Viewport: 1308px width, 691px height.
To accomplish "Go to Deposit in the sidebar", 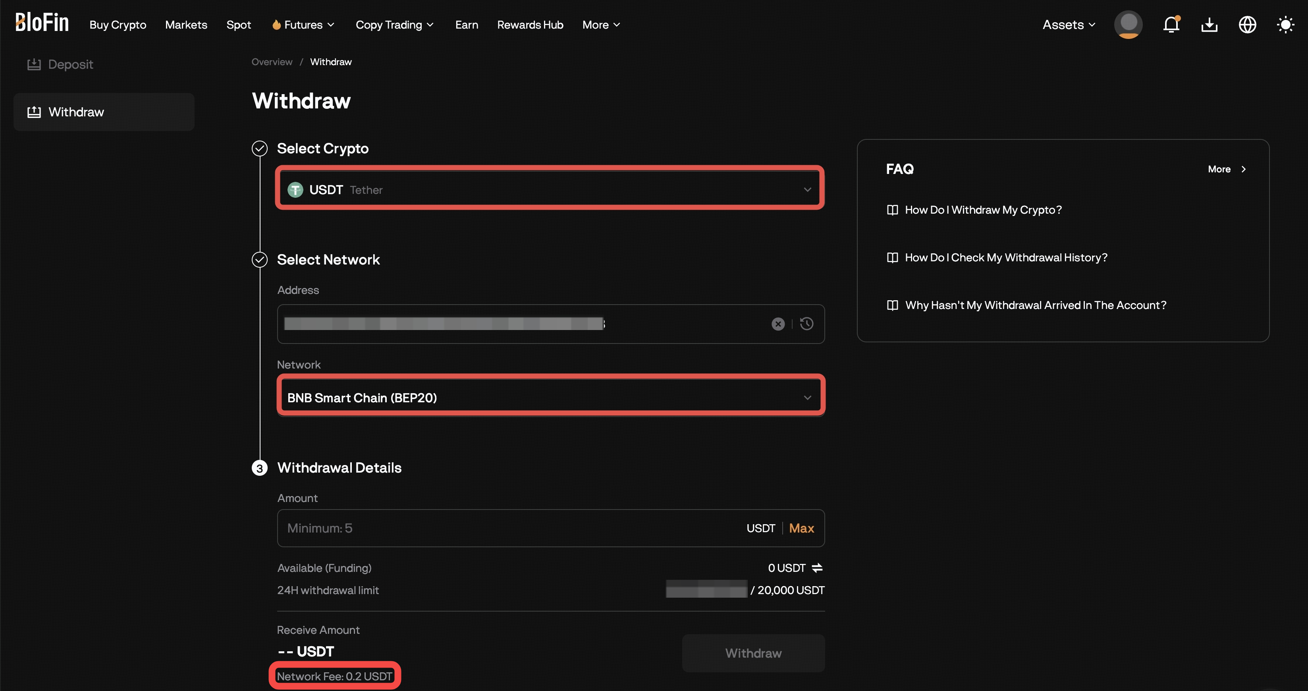I will point(70,64).
